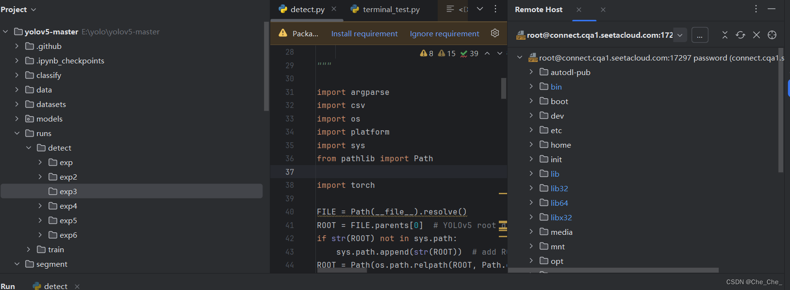Open the server connection dropdown
790x290 pixels.
pyautogui.click(x=680, y=35)
